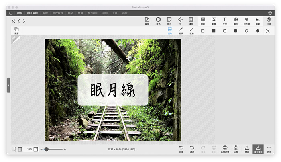Screen dimensions: 281x162
Task: Go to the 製作GIF tab
Action: (92, 13)
